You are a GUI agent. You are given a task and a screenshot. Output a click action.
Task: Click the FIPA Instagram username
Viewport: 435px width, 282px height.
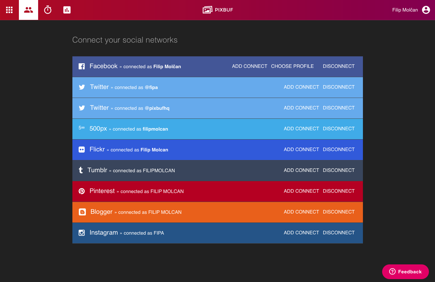pyautogui.click(x=159, y=233)
